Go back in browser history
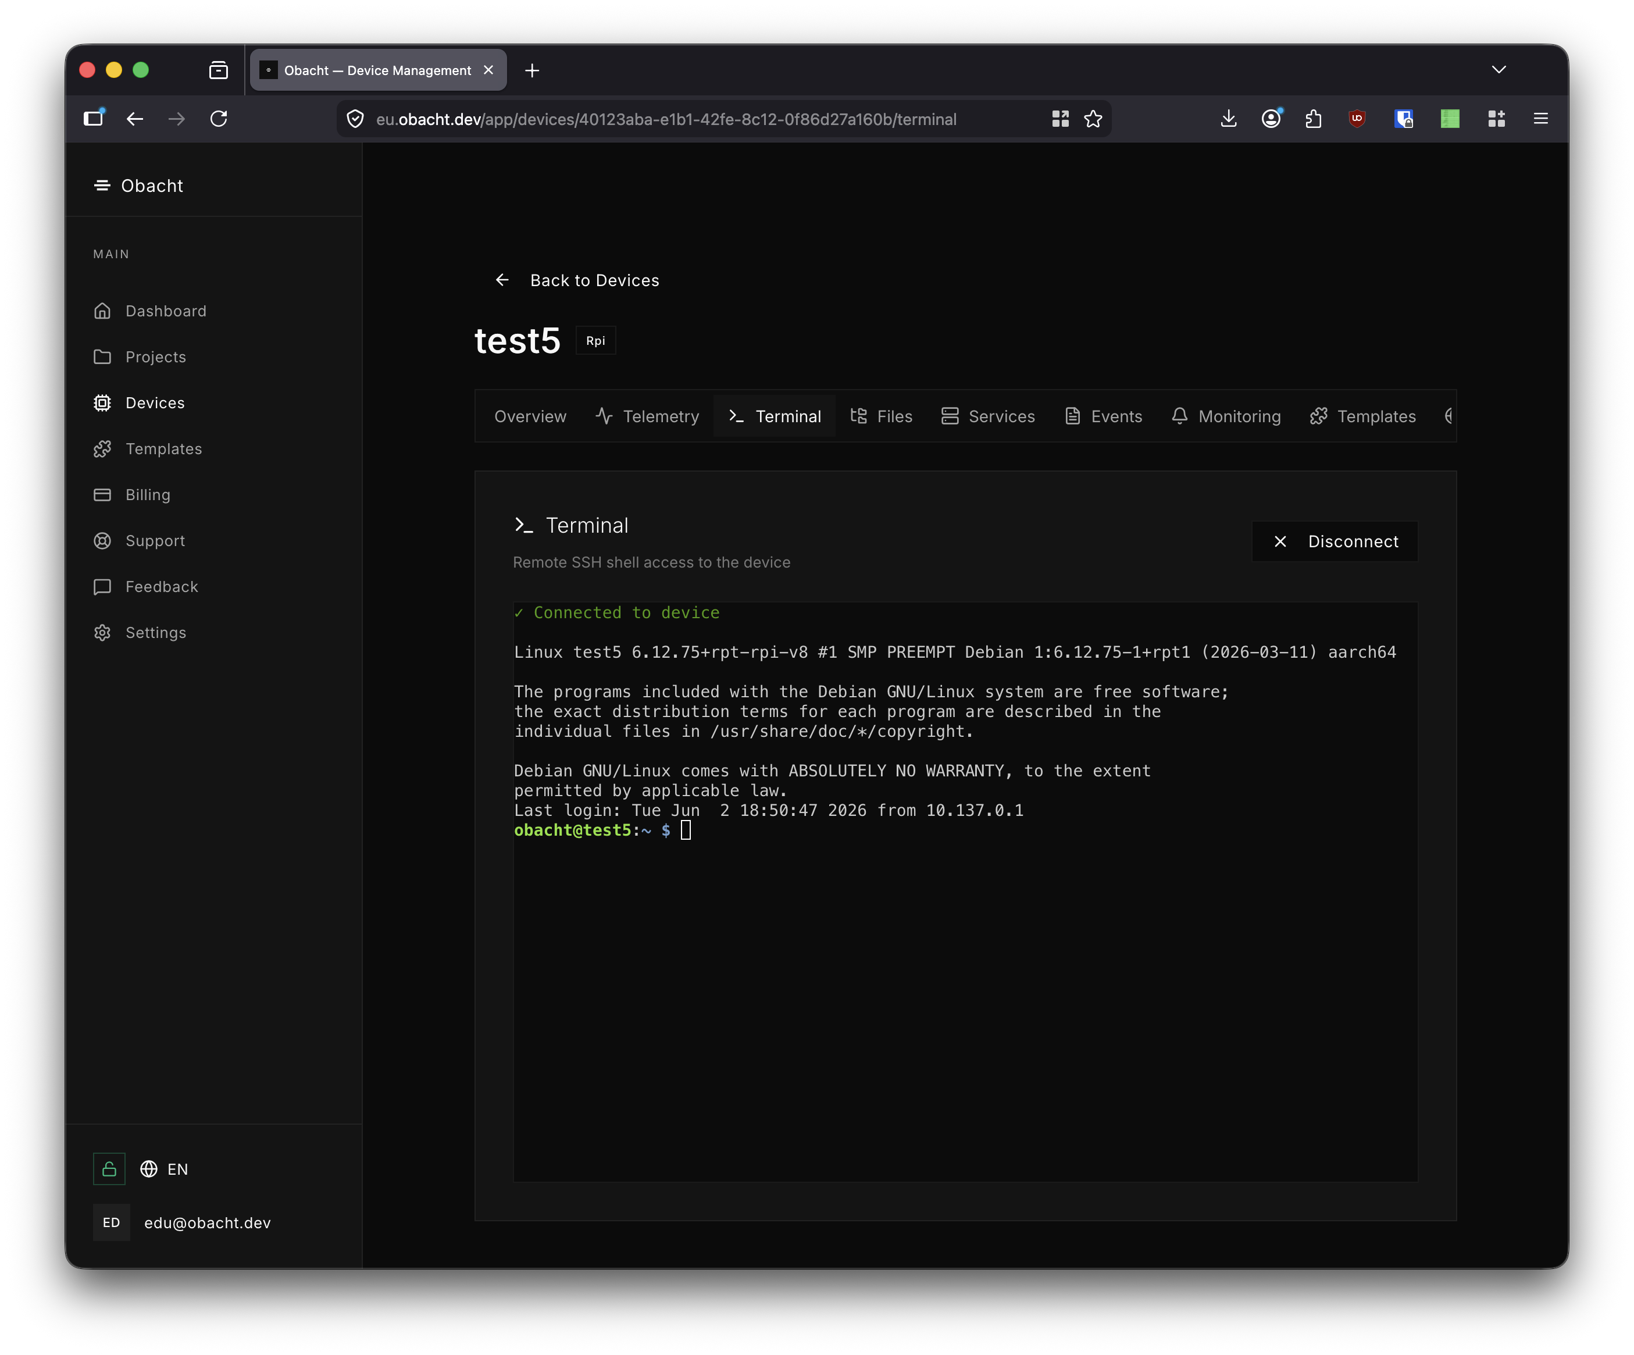 [134, 118]
